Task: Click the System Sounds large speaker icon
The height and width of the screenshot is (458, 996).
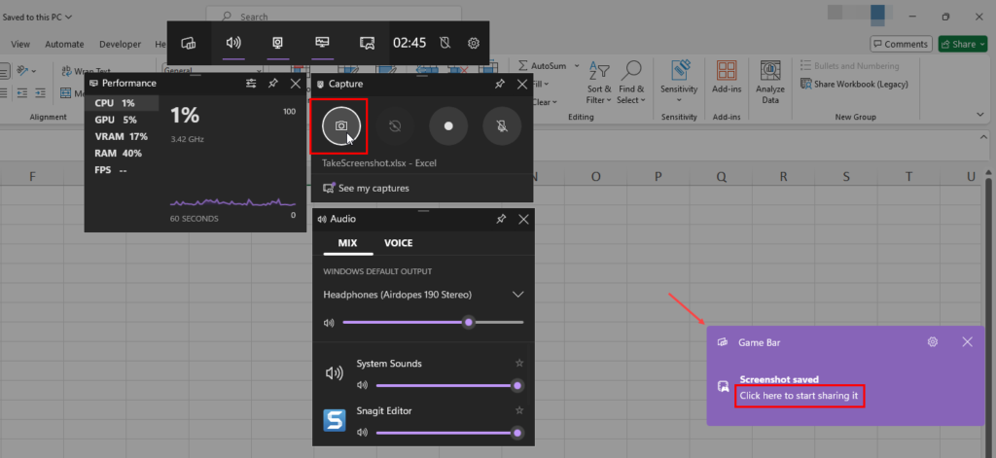Action: (335, 373)
